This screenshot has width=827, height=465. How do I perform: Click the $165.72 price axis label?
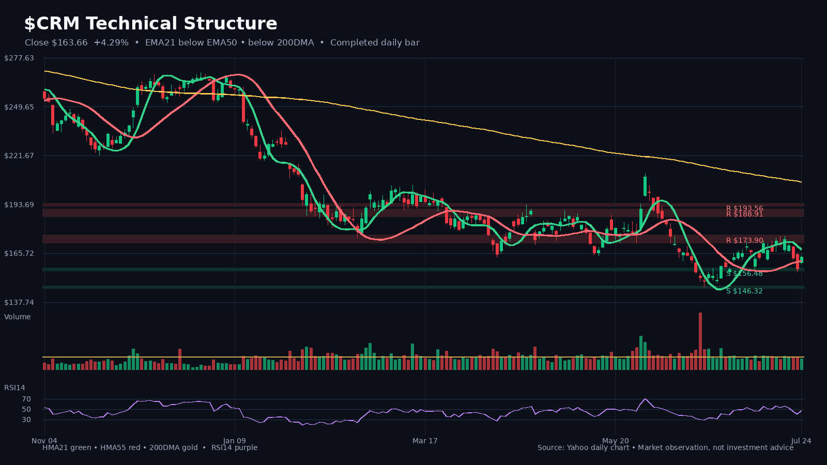[x=19, y=253]
